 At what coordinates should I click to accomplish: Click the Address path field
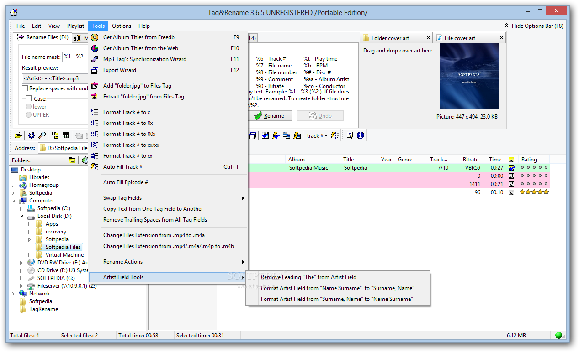pyautogui.click(x=63, y=148)
